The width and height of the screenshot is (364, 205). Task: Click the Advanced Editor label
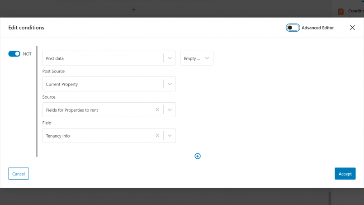[x=317, y=28]
